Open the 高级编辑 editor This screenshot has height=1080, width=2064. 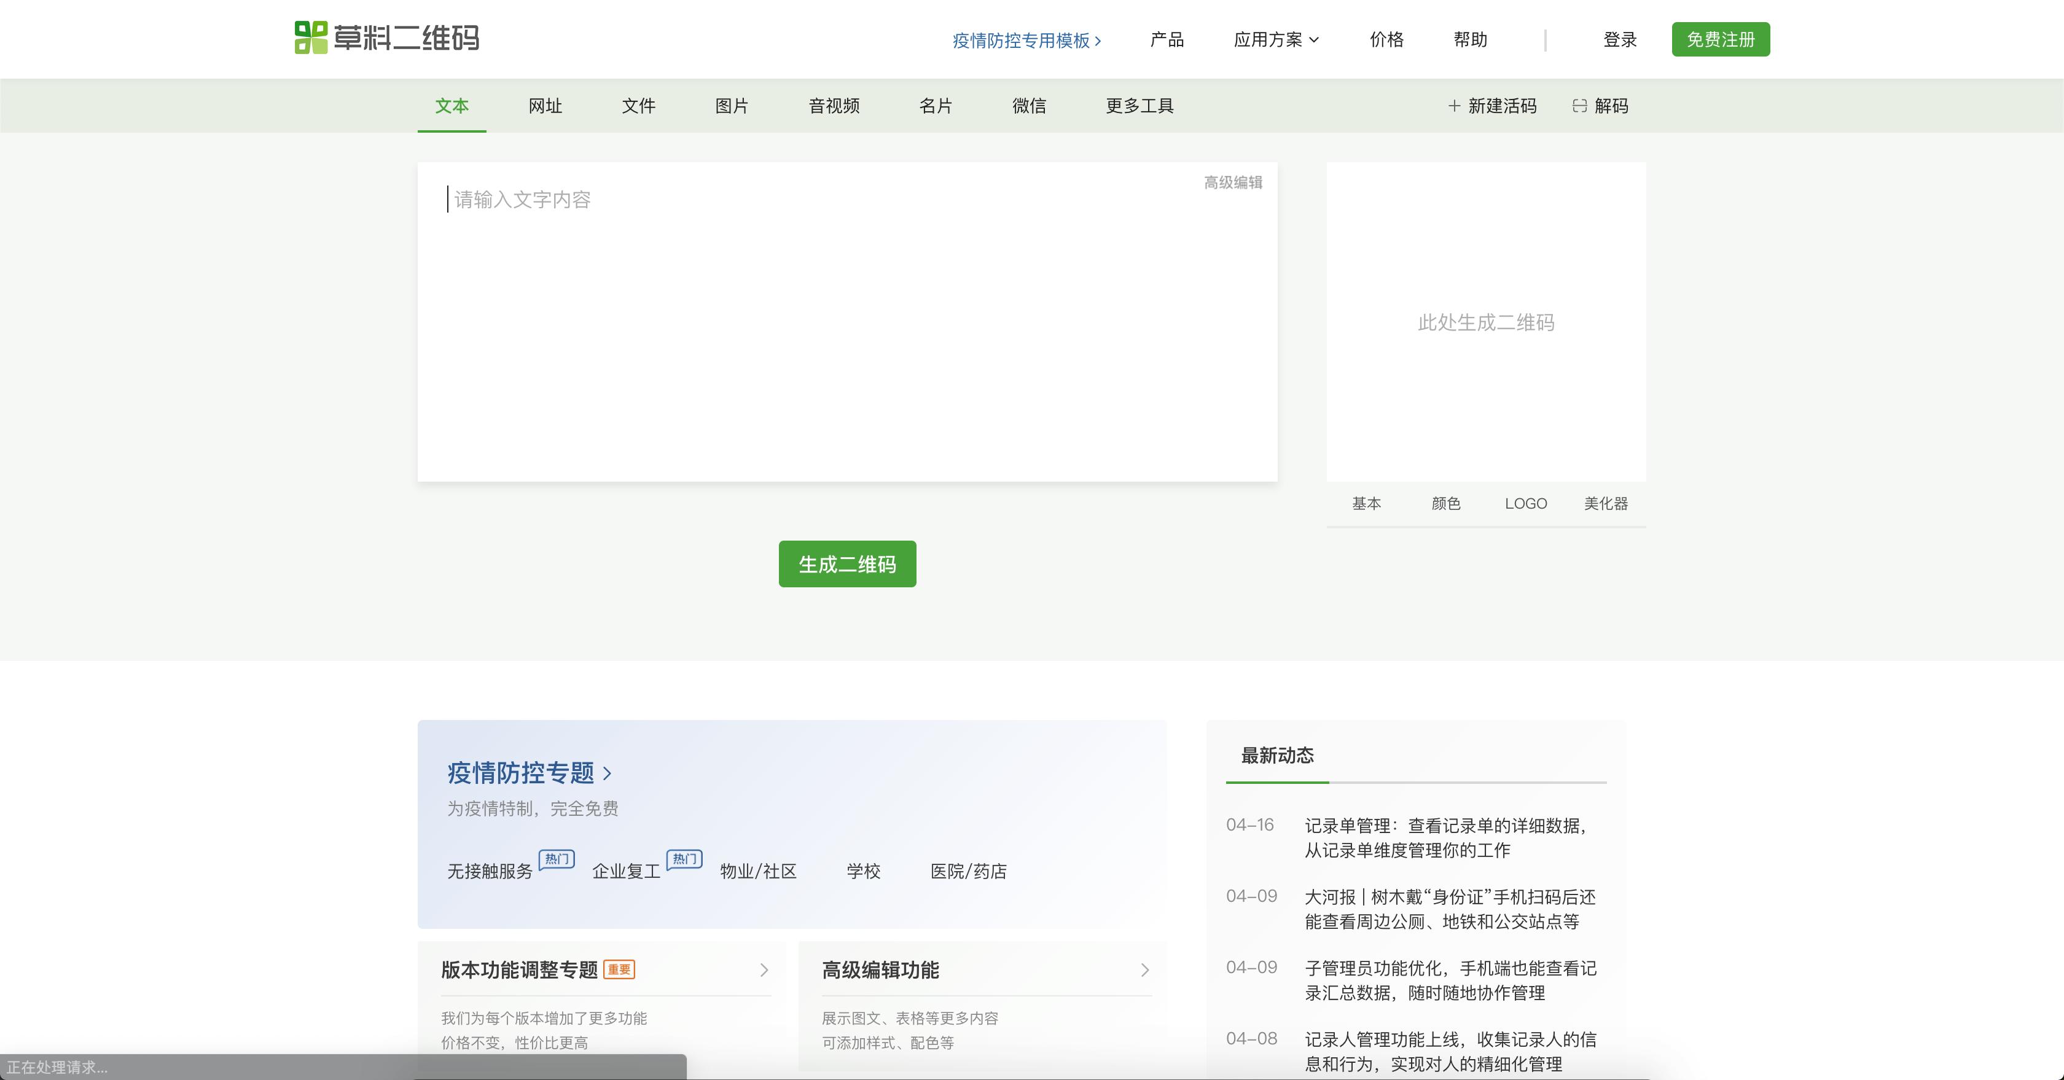pos(1232,182)
